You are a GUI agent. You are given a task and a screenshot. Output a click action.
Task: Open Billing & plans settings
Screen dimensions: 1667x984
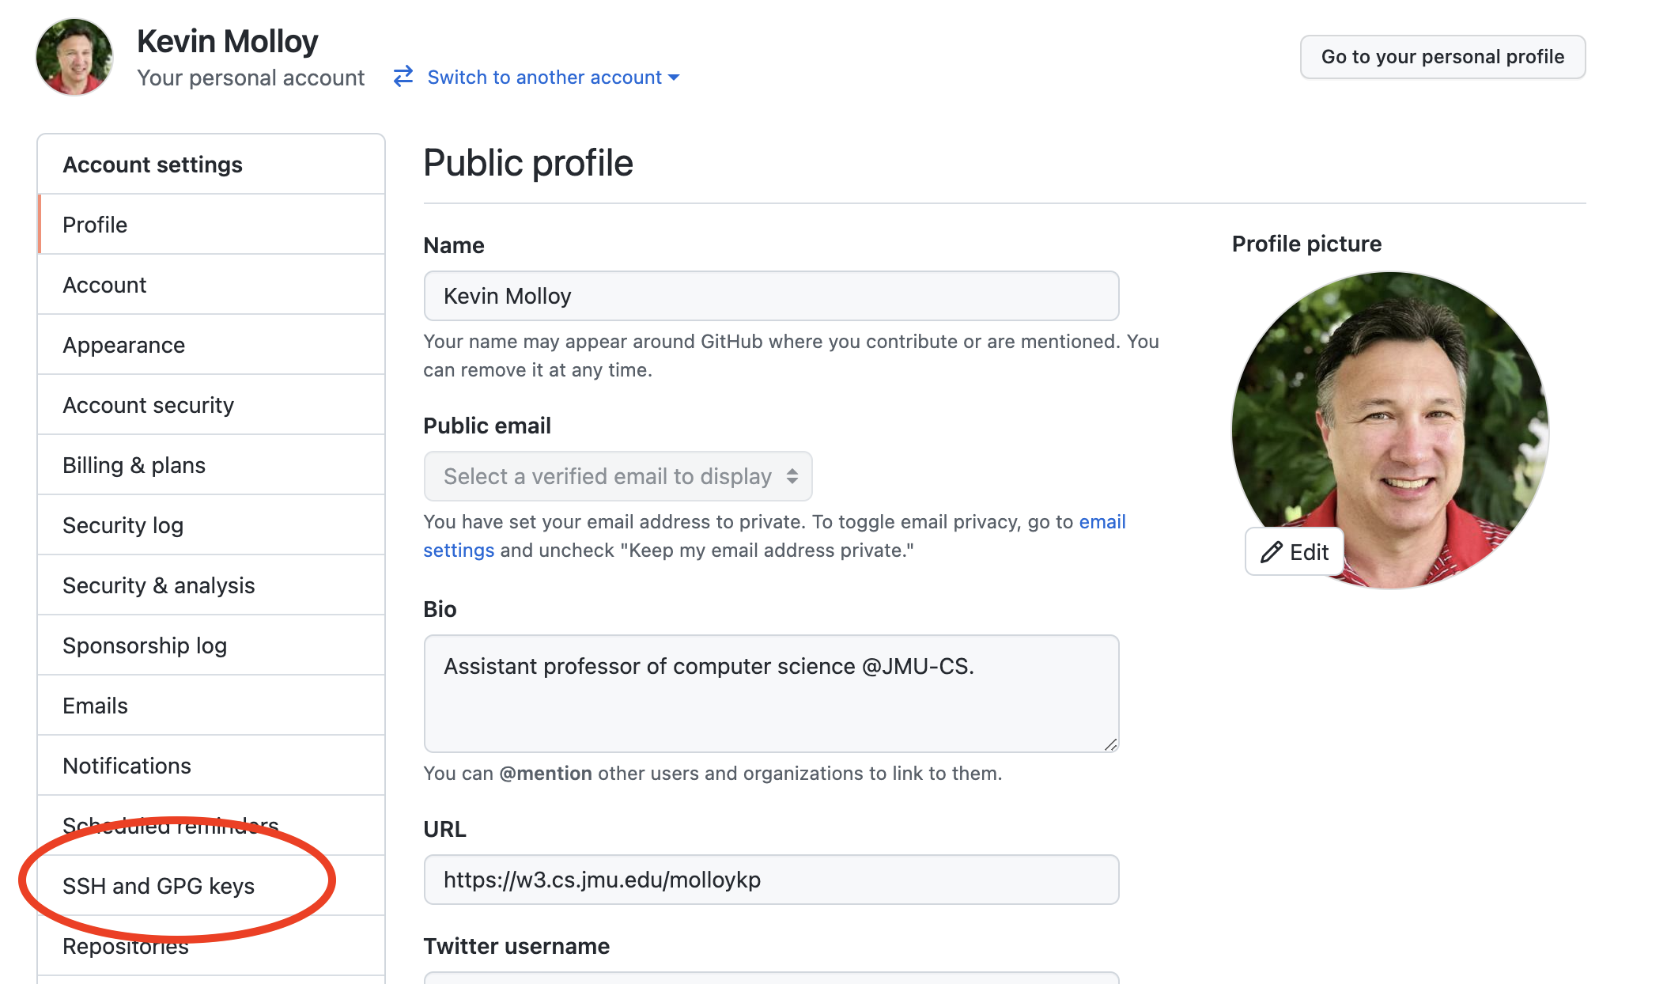click(x=134, y=465)
